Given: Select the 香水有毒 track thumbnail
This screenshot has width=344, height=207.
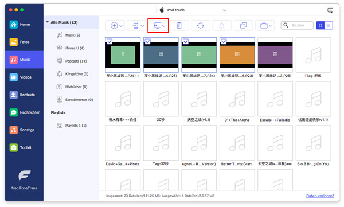Looking at the screenshot, I should 123,99.
